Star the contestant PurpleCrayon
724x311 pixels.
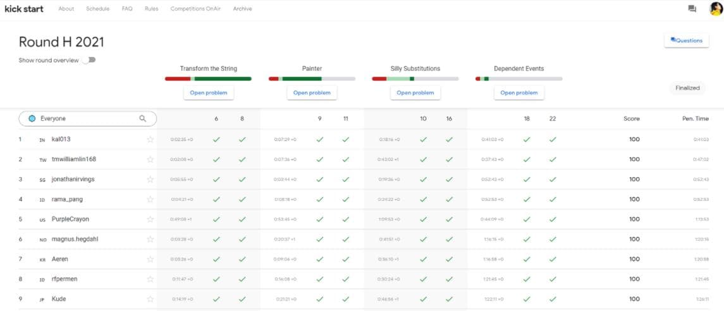click(150, 219)
